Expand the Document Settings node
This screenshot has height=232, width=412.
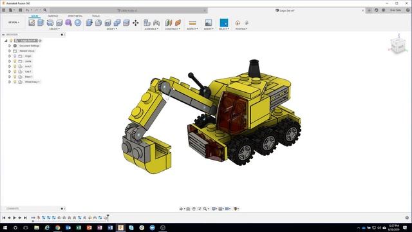[x=10, y=46]
